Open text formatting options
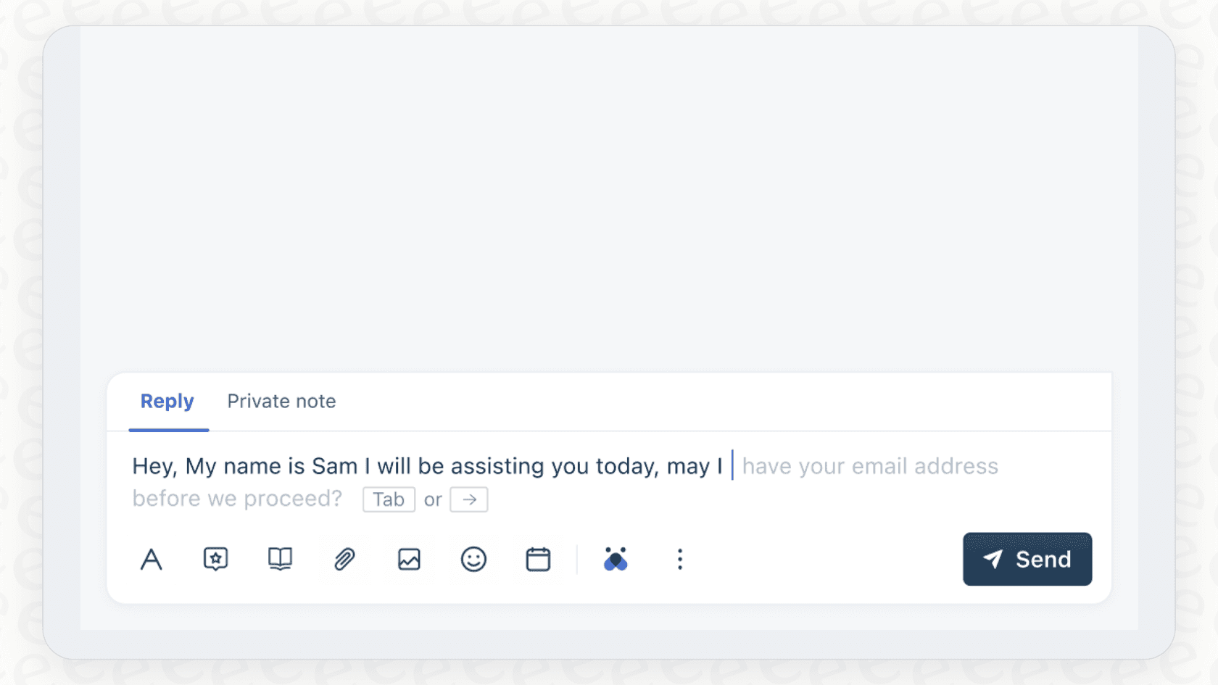 click(151, 559)
